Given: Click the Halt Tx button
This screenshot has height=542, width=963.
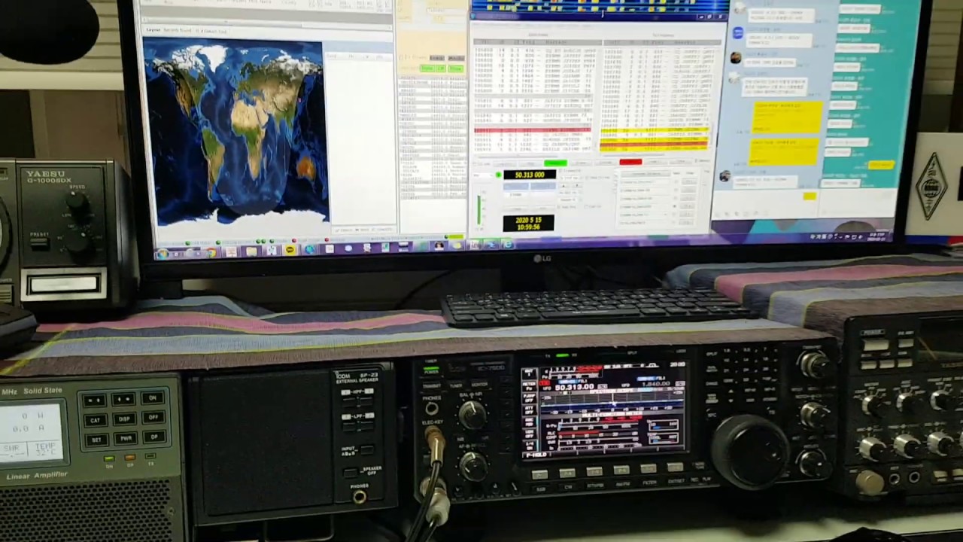Looking at the screenshot, I should pyautogui.click(x=655, y=162).
